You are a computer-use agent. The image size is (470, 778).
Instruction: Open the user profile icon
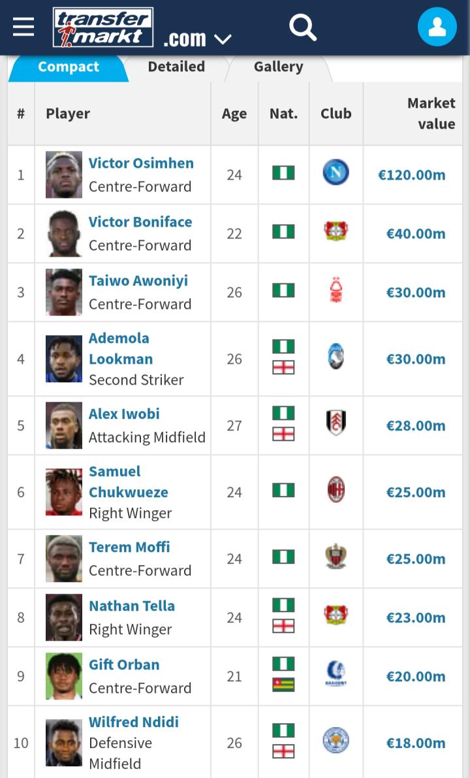click(x=437, y=27)
